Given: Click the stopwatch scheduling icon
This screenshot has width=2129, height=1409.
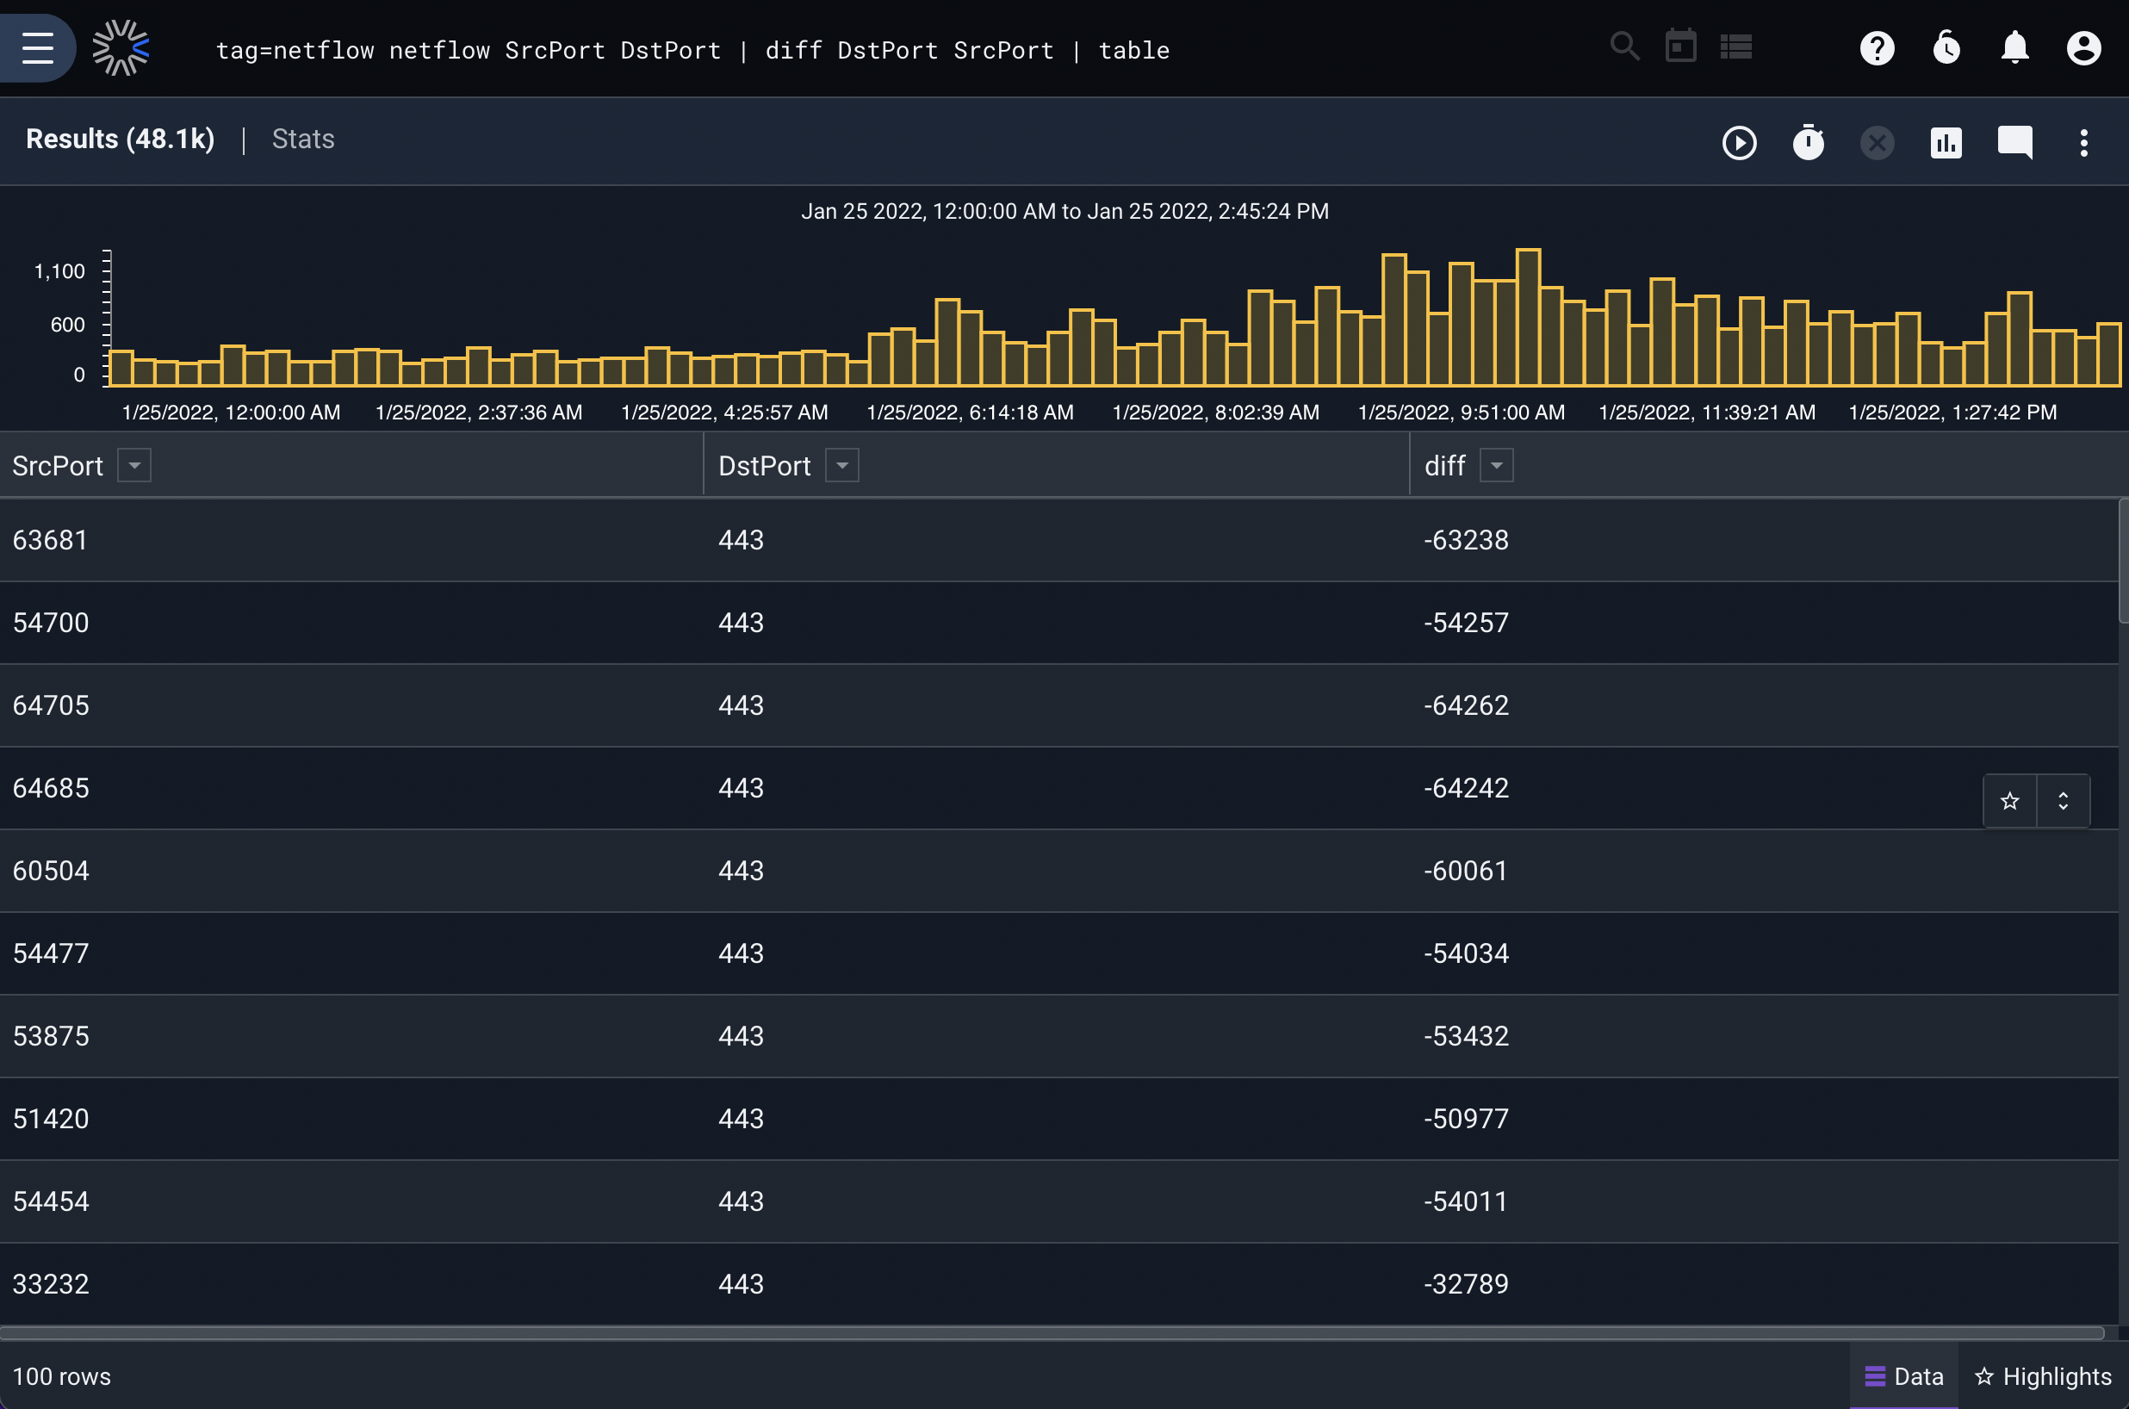Looking at the screenshot, I should 1809,143.
